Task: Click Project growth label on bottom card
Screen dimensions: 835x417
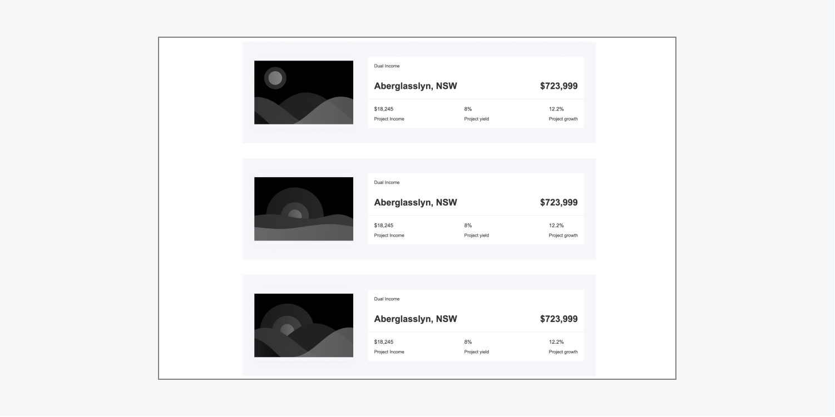Action: tap(563, 351)
